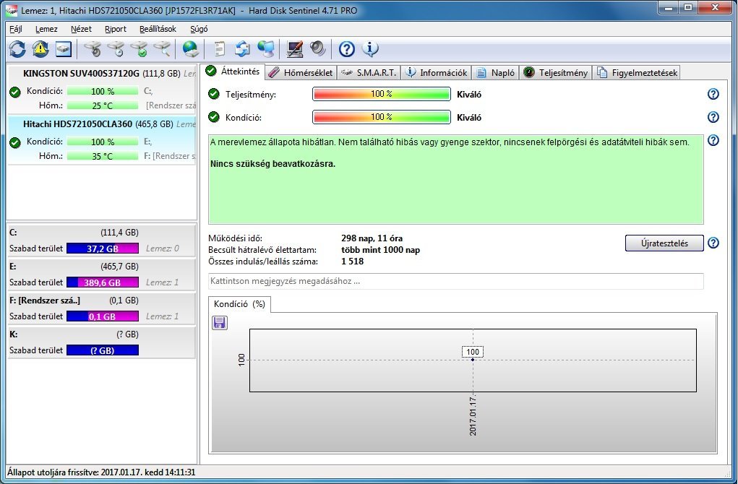
Task: Click help icon next to Újratesztelés button
Action: pos(713,243)
